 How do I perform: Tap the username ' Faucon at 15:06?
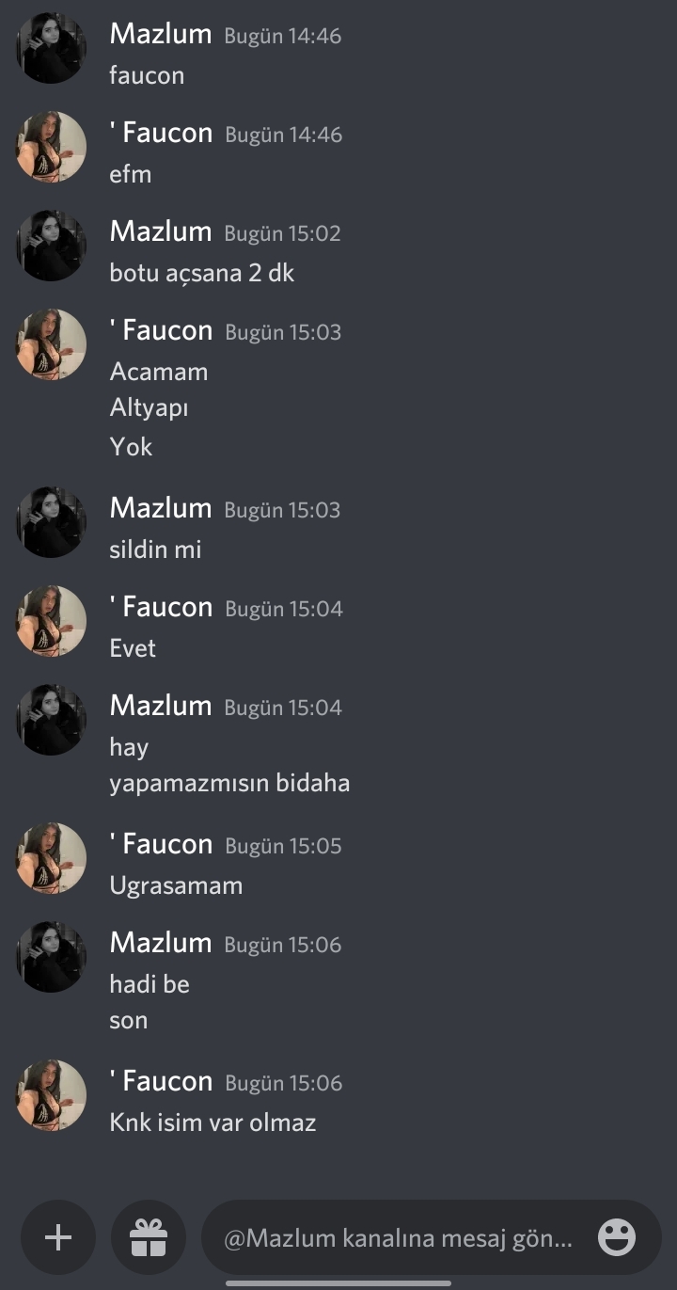tap(161, 1081)
